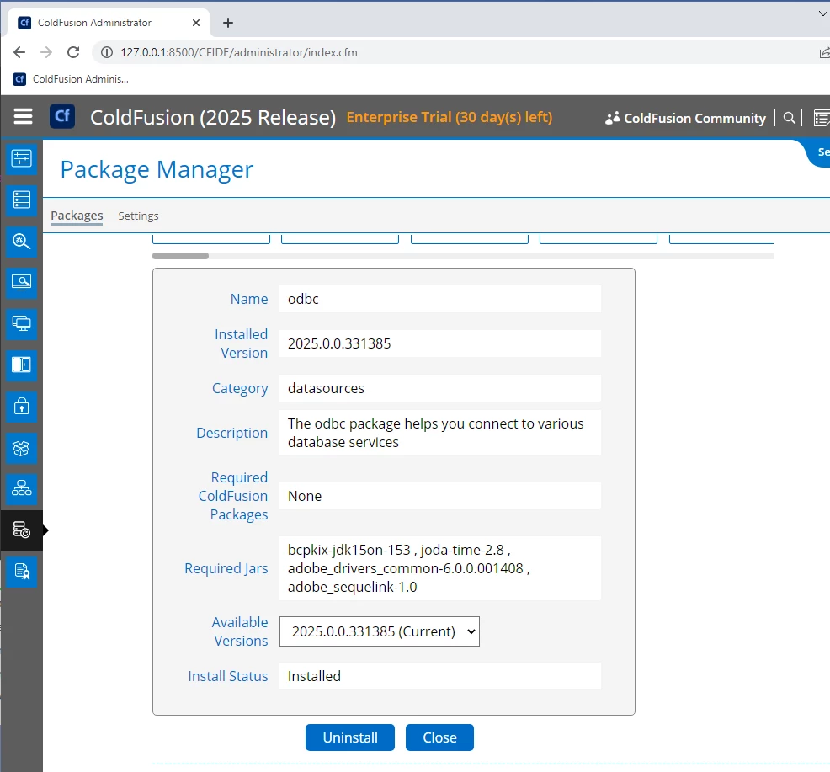
Task: Click the browser address bar URL
Action: click(x=239, y=52)
